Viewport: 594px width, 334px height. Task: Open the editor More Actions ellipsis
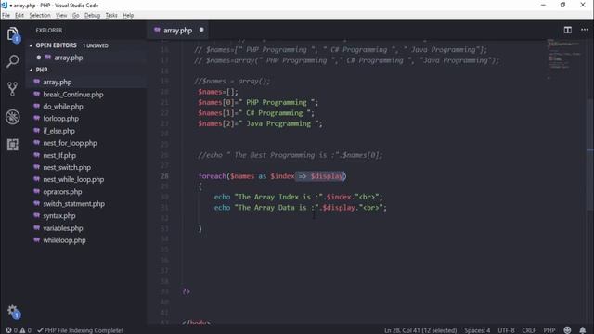585,30
